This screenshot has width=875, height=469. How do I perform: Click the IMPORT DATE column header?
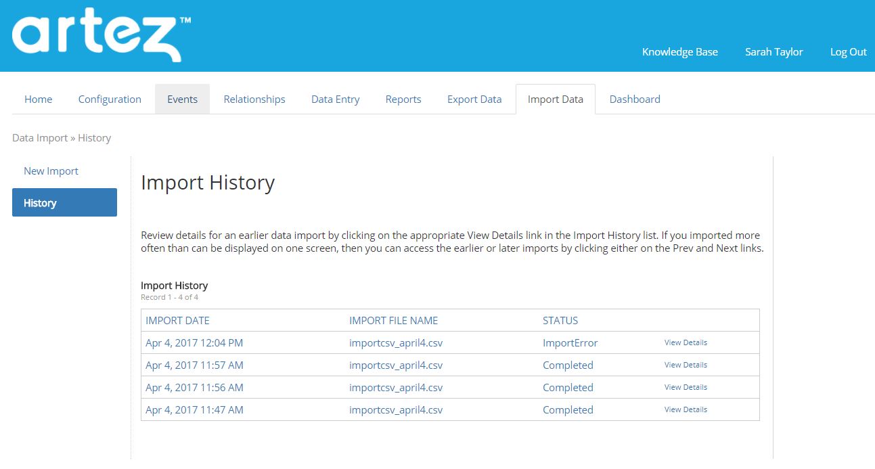(x=177, y=321)
